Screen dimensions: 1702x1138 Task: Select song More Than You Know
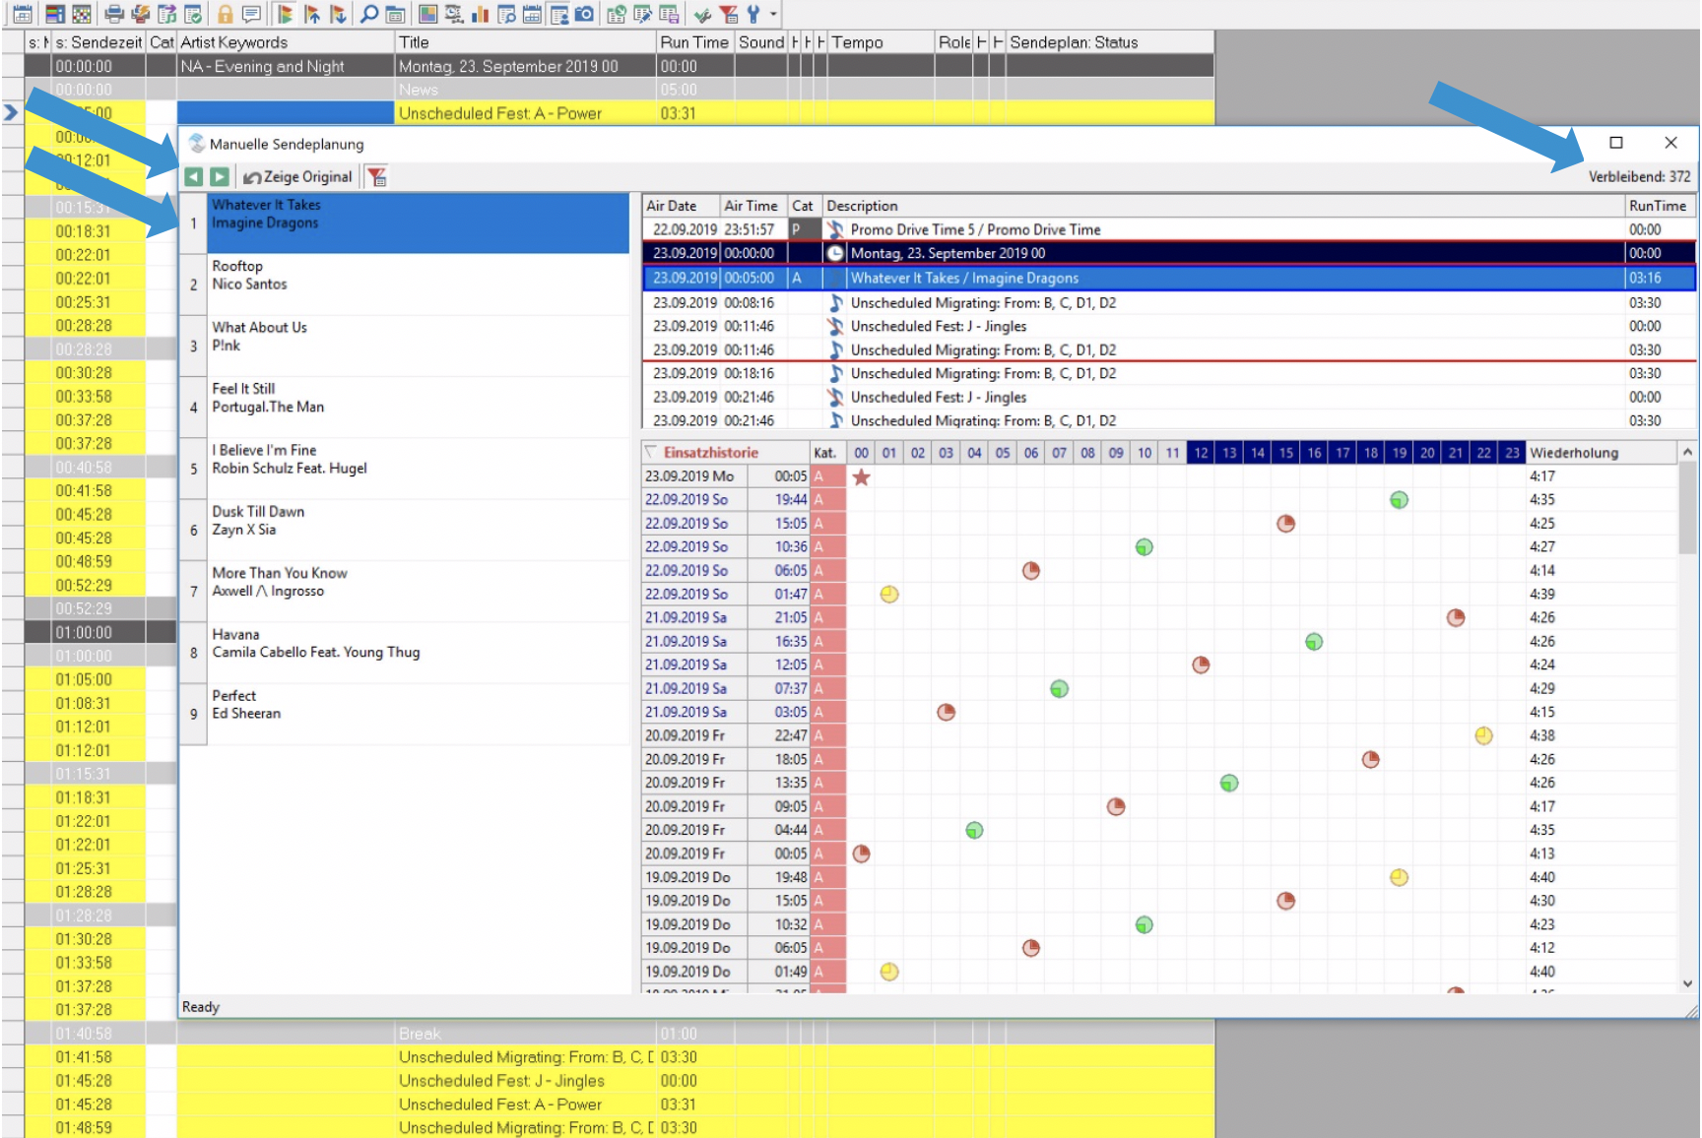pos(404,591)
